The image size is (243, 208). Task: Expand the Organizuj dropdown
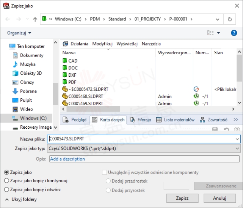click(x=19, y=33)
